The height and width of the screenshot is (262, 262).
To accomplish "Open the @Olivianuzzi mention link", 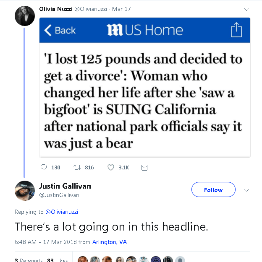I will tap(62, 212).
